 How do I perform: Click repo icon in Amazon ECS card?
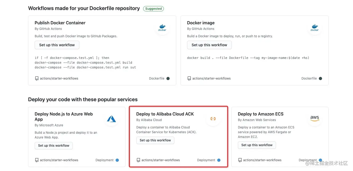pos(240,160)
